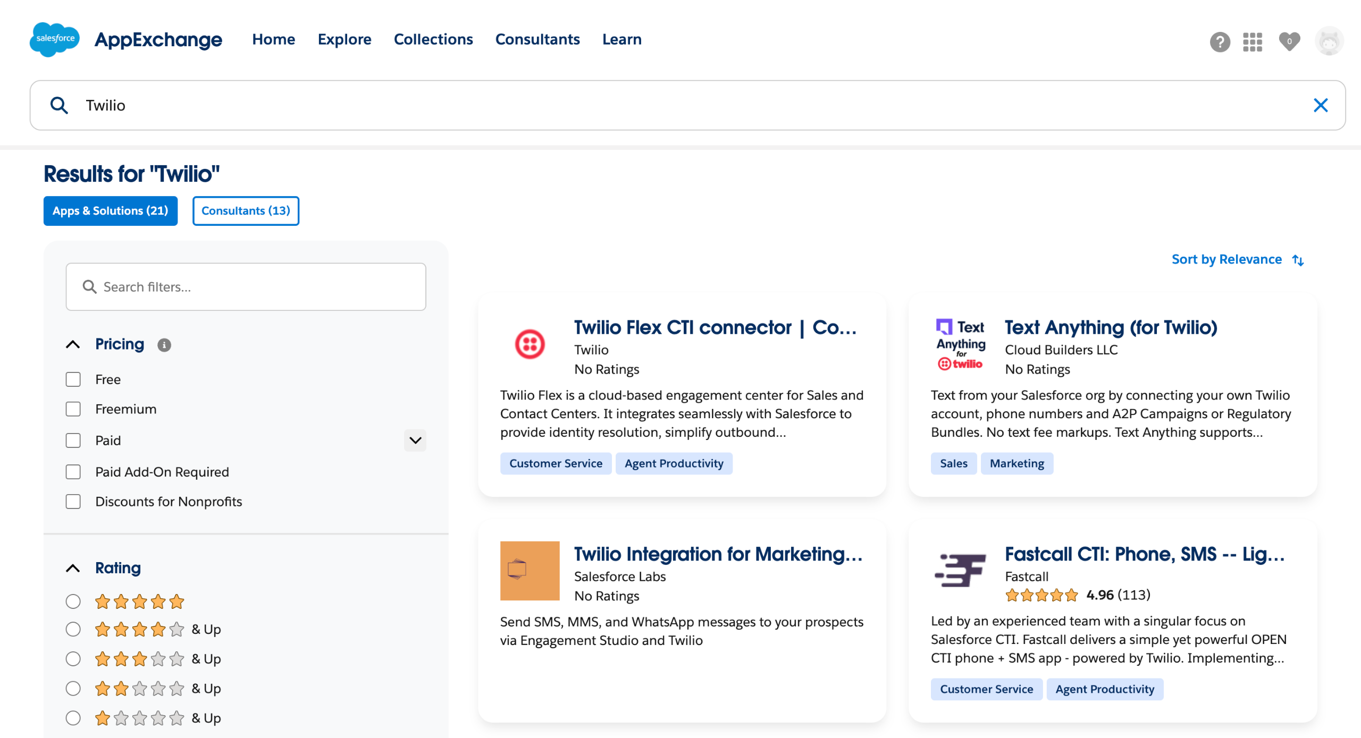Select the five-star rating radio button

[x=73, y=601]
